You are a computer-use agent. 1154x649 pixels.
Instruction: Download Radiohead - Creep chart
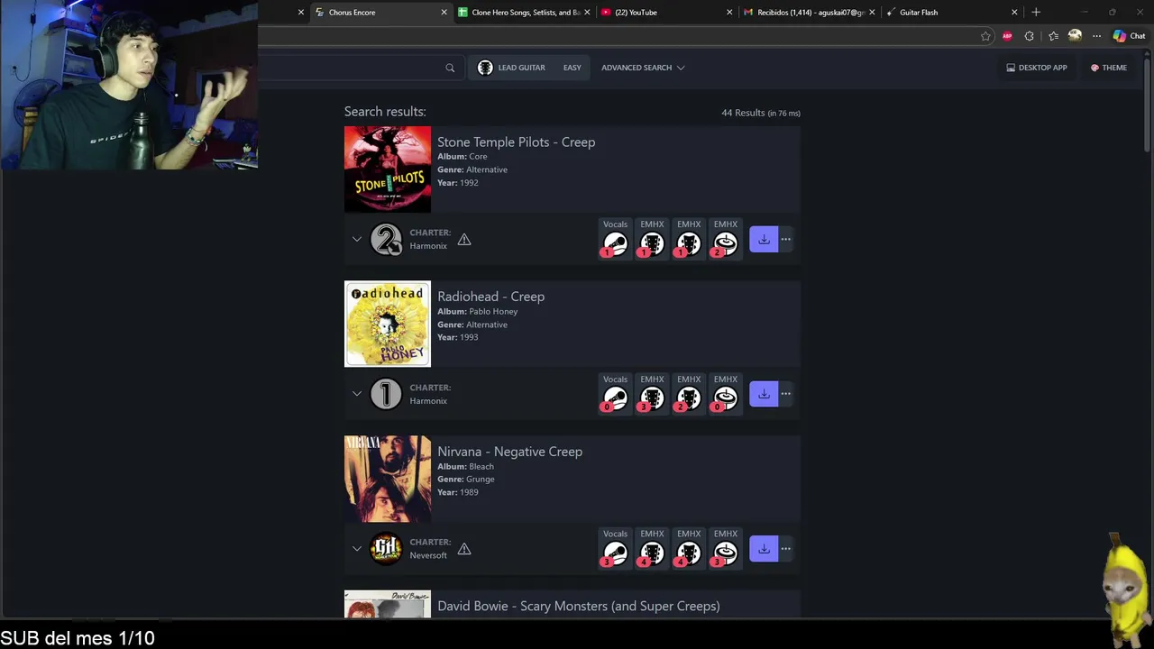(x=764, y=394)
